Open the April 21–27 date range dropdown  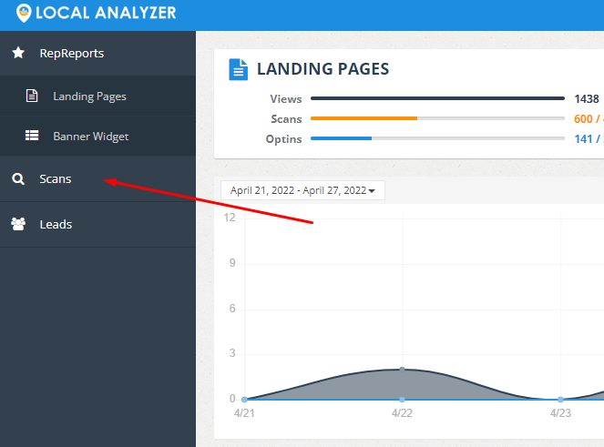click(x=302, y=190)
